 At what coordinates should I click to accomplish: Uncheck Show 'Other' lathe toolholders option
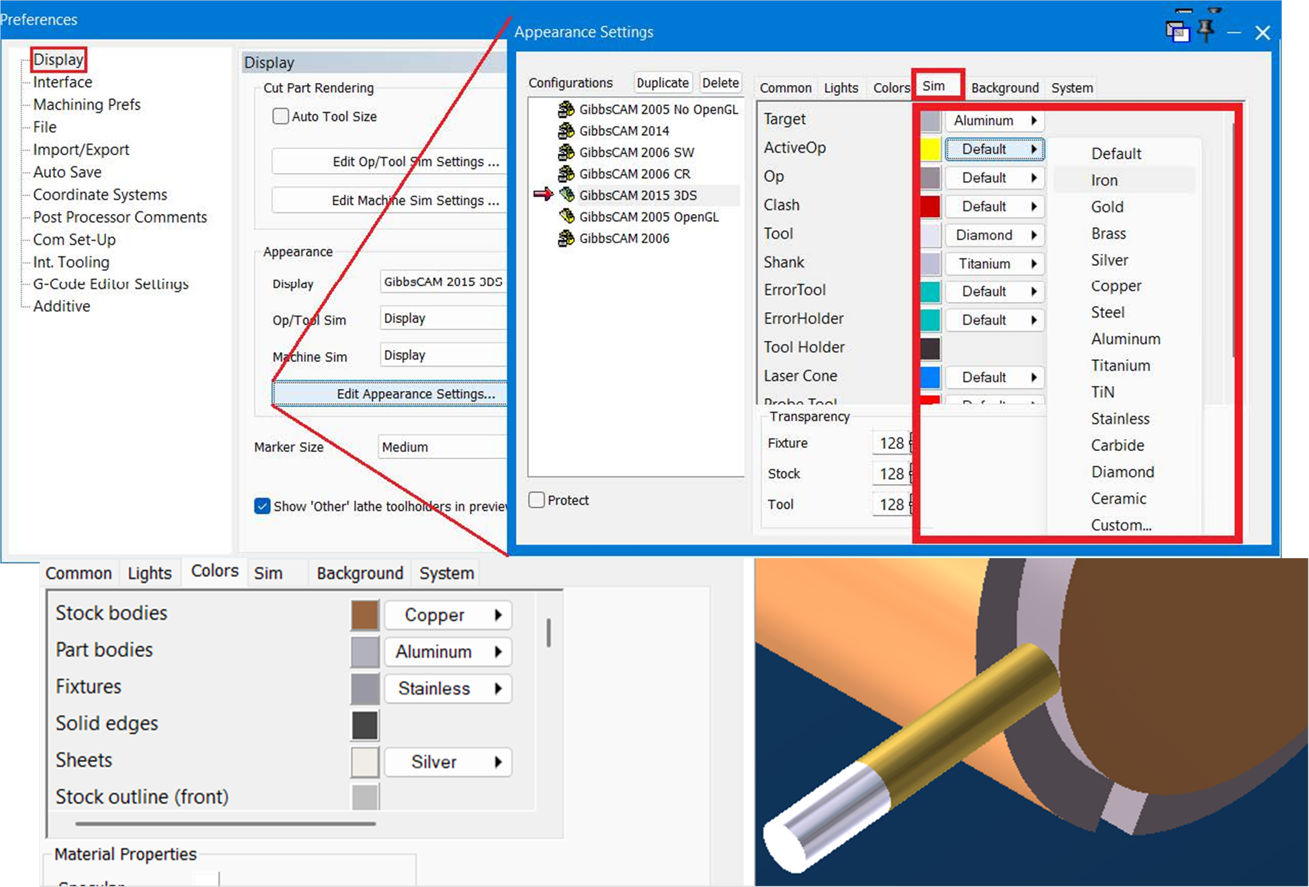click(x=262, y=506)
